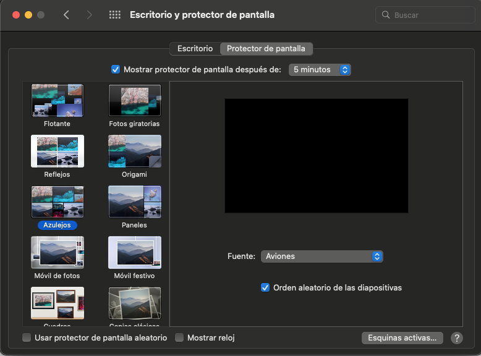
Task: Open the show all preferences grid
Action: 114,15
